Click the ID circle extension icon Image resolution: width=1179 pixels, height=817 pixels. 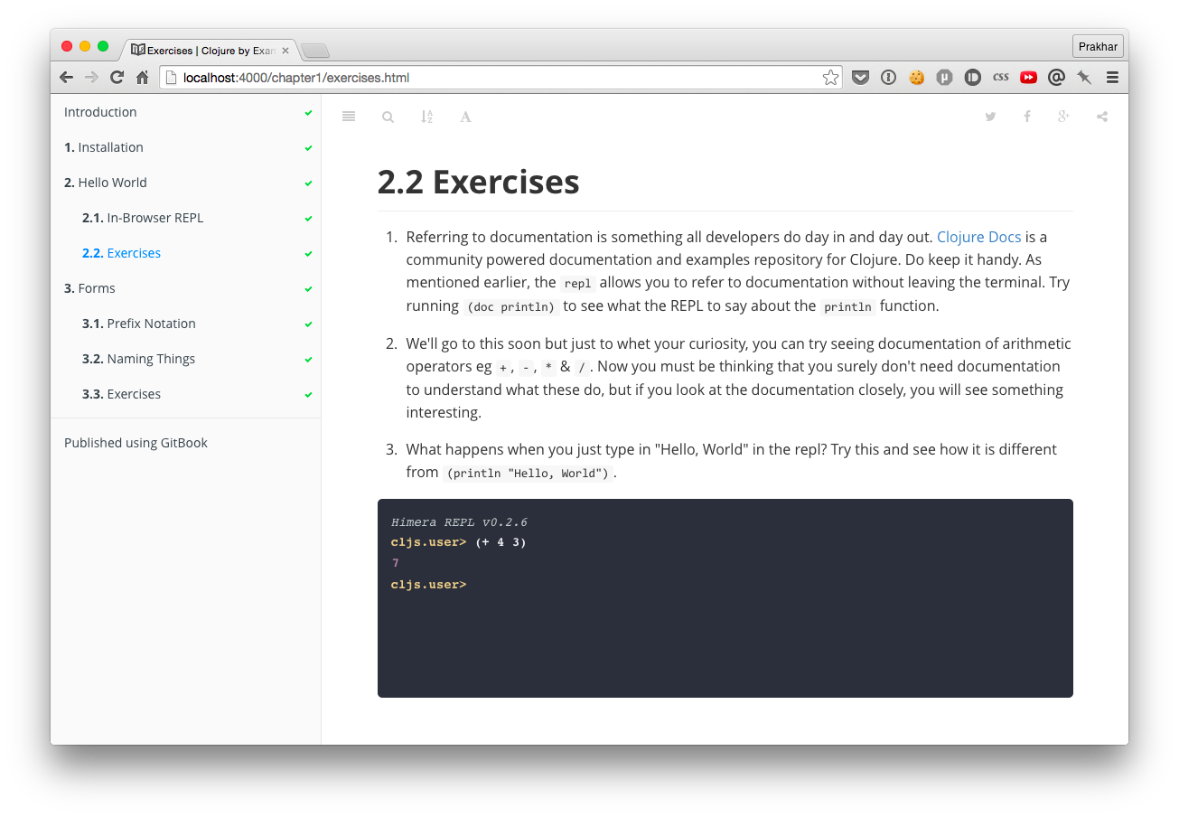972,78
